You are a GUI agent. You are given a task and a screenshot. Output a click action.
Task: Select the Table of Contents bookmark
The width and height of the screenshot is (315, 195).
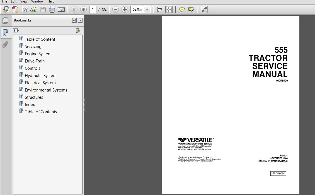coord(41,112)
